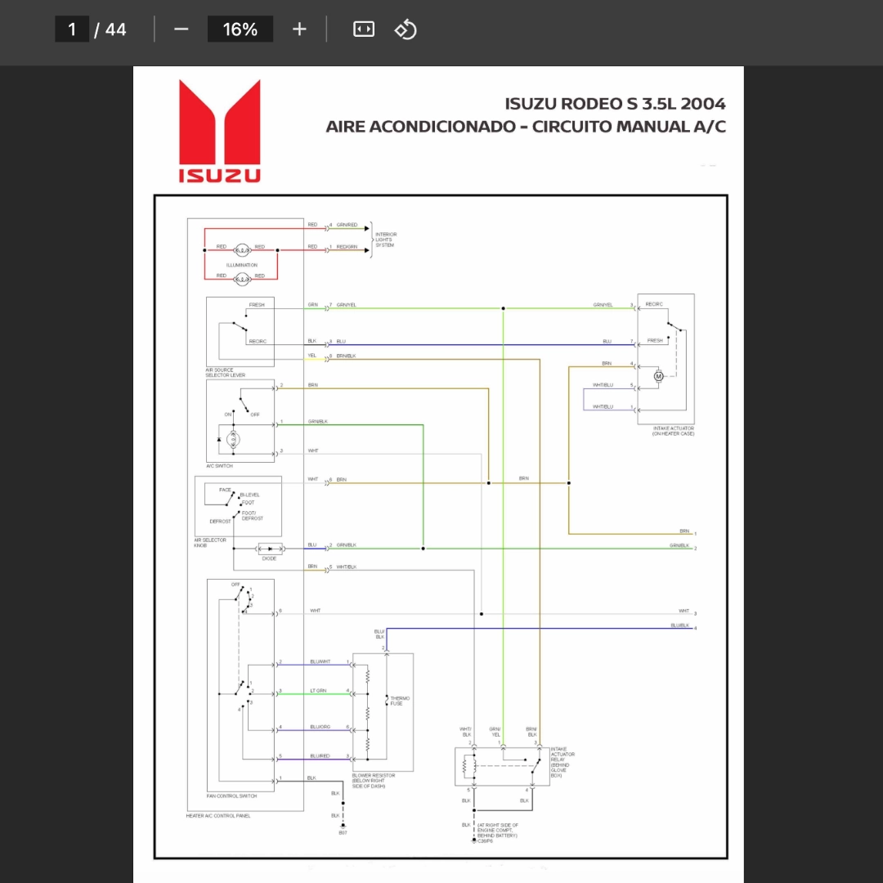883x883 pixels.
Task: Click the 'A/C SWITCH' label
Action: pos(220,466)
